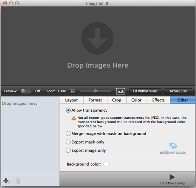This screenshot has width=196, height=188.
Task: Switch to the Layout tab
Action: pyautogui.click(x=71, y=100)
